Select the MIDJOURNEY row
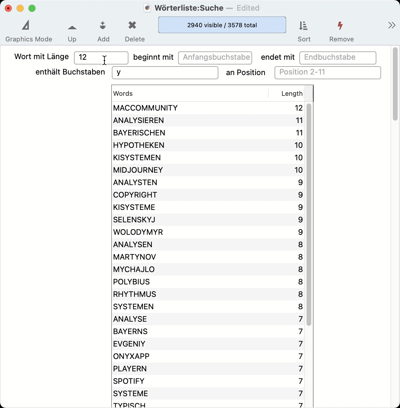This screenshot has height=408, width=400. (208, 170)
